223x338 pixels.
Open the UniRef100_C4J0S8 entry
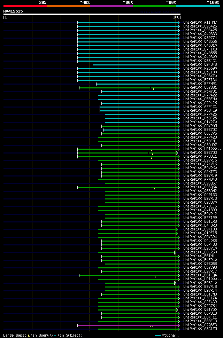coord(200,241)
